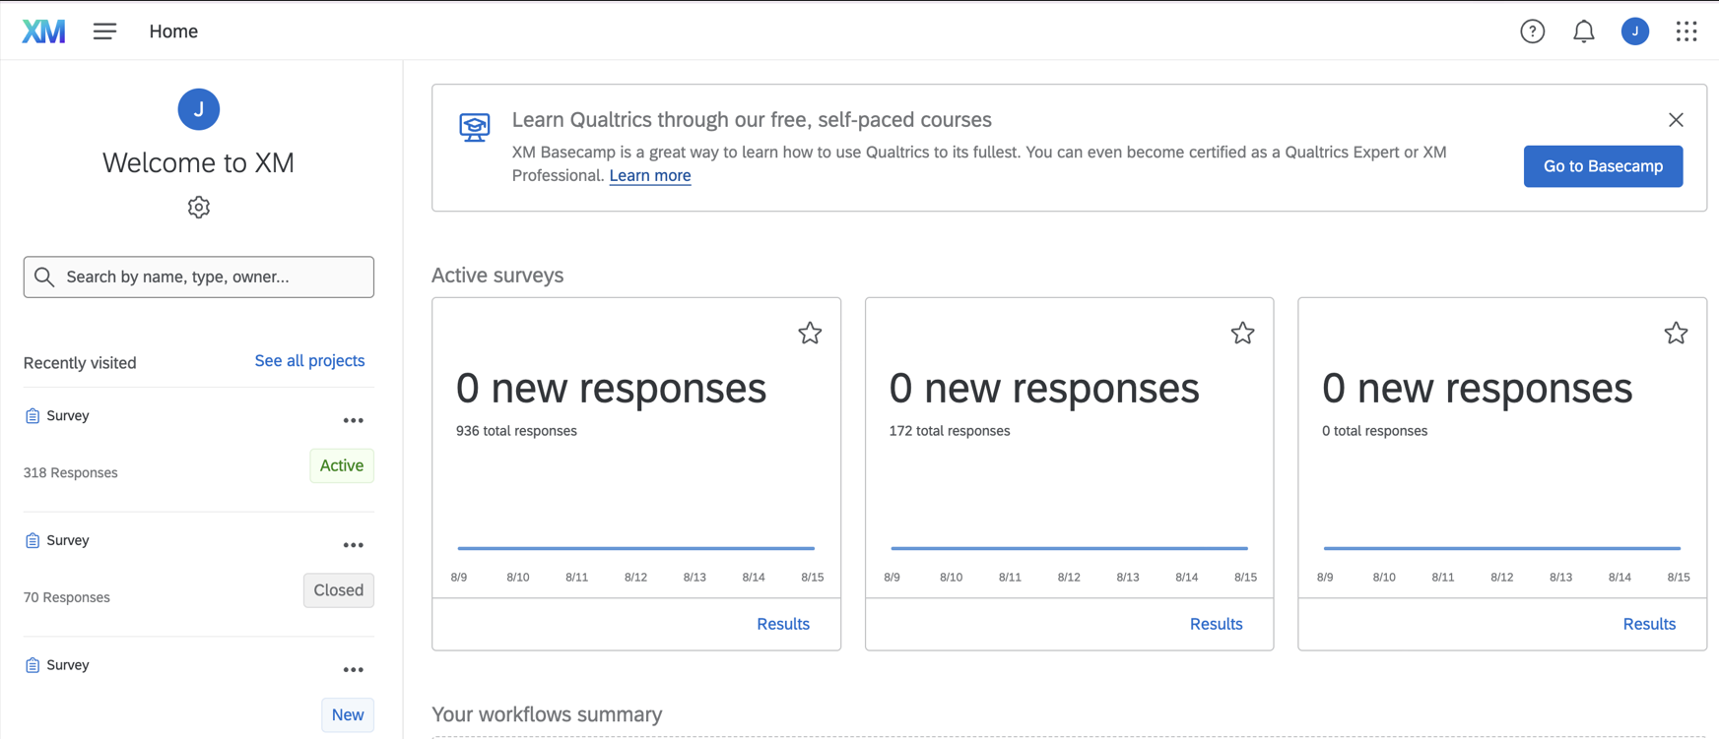The image size is (1719, 739).
Task: Open the app switcher grid icon
Action: click(x=1686, y=31)
